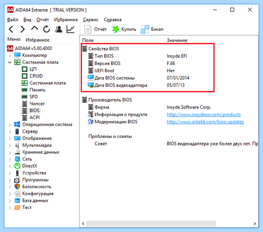This screenshot has height=232, width=263.
Task: Go up one level with the up arrow icon
Action: pos(35,28)
